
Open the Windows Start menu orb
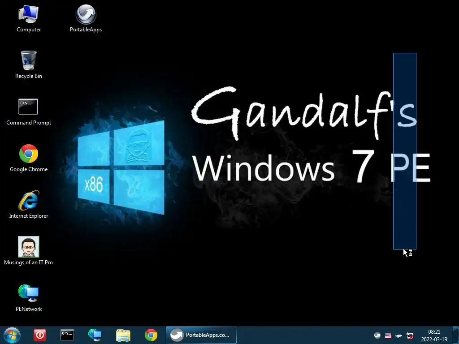point(12,335)
